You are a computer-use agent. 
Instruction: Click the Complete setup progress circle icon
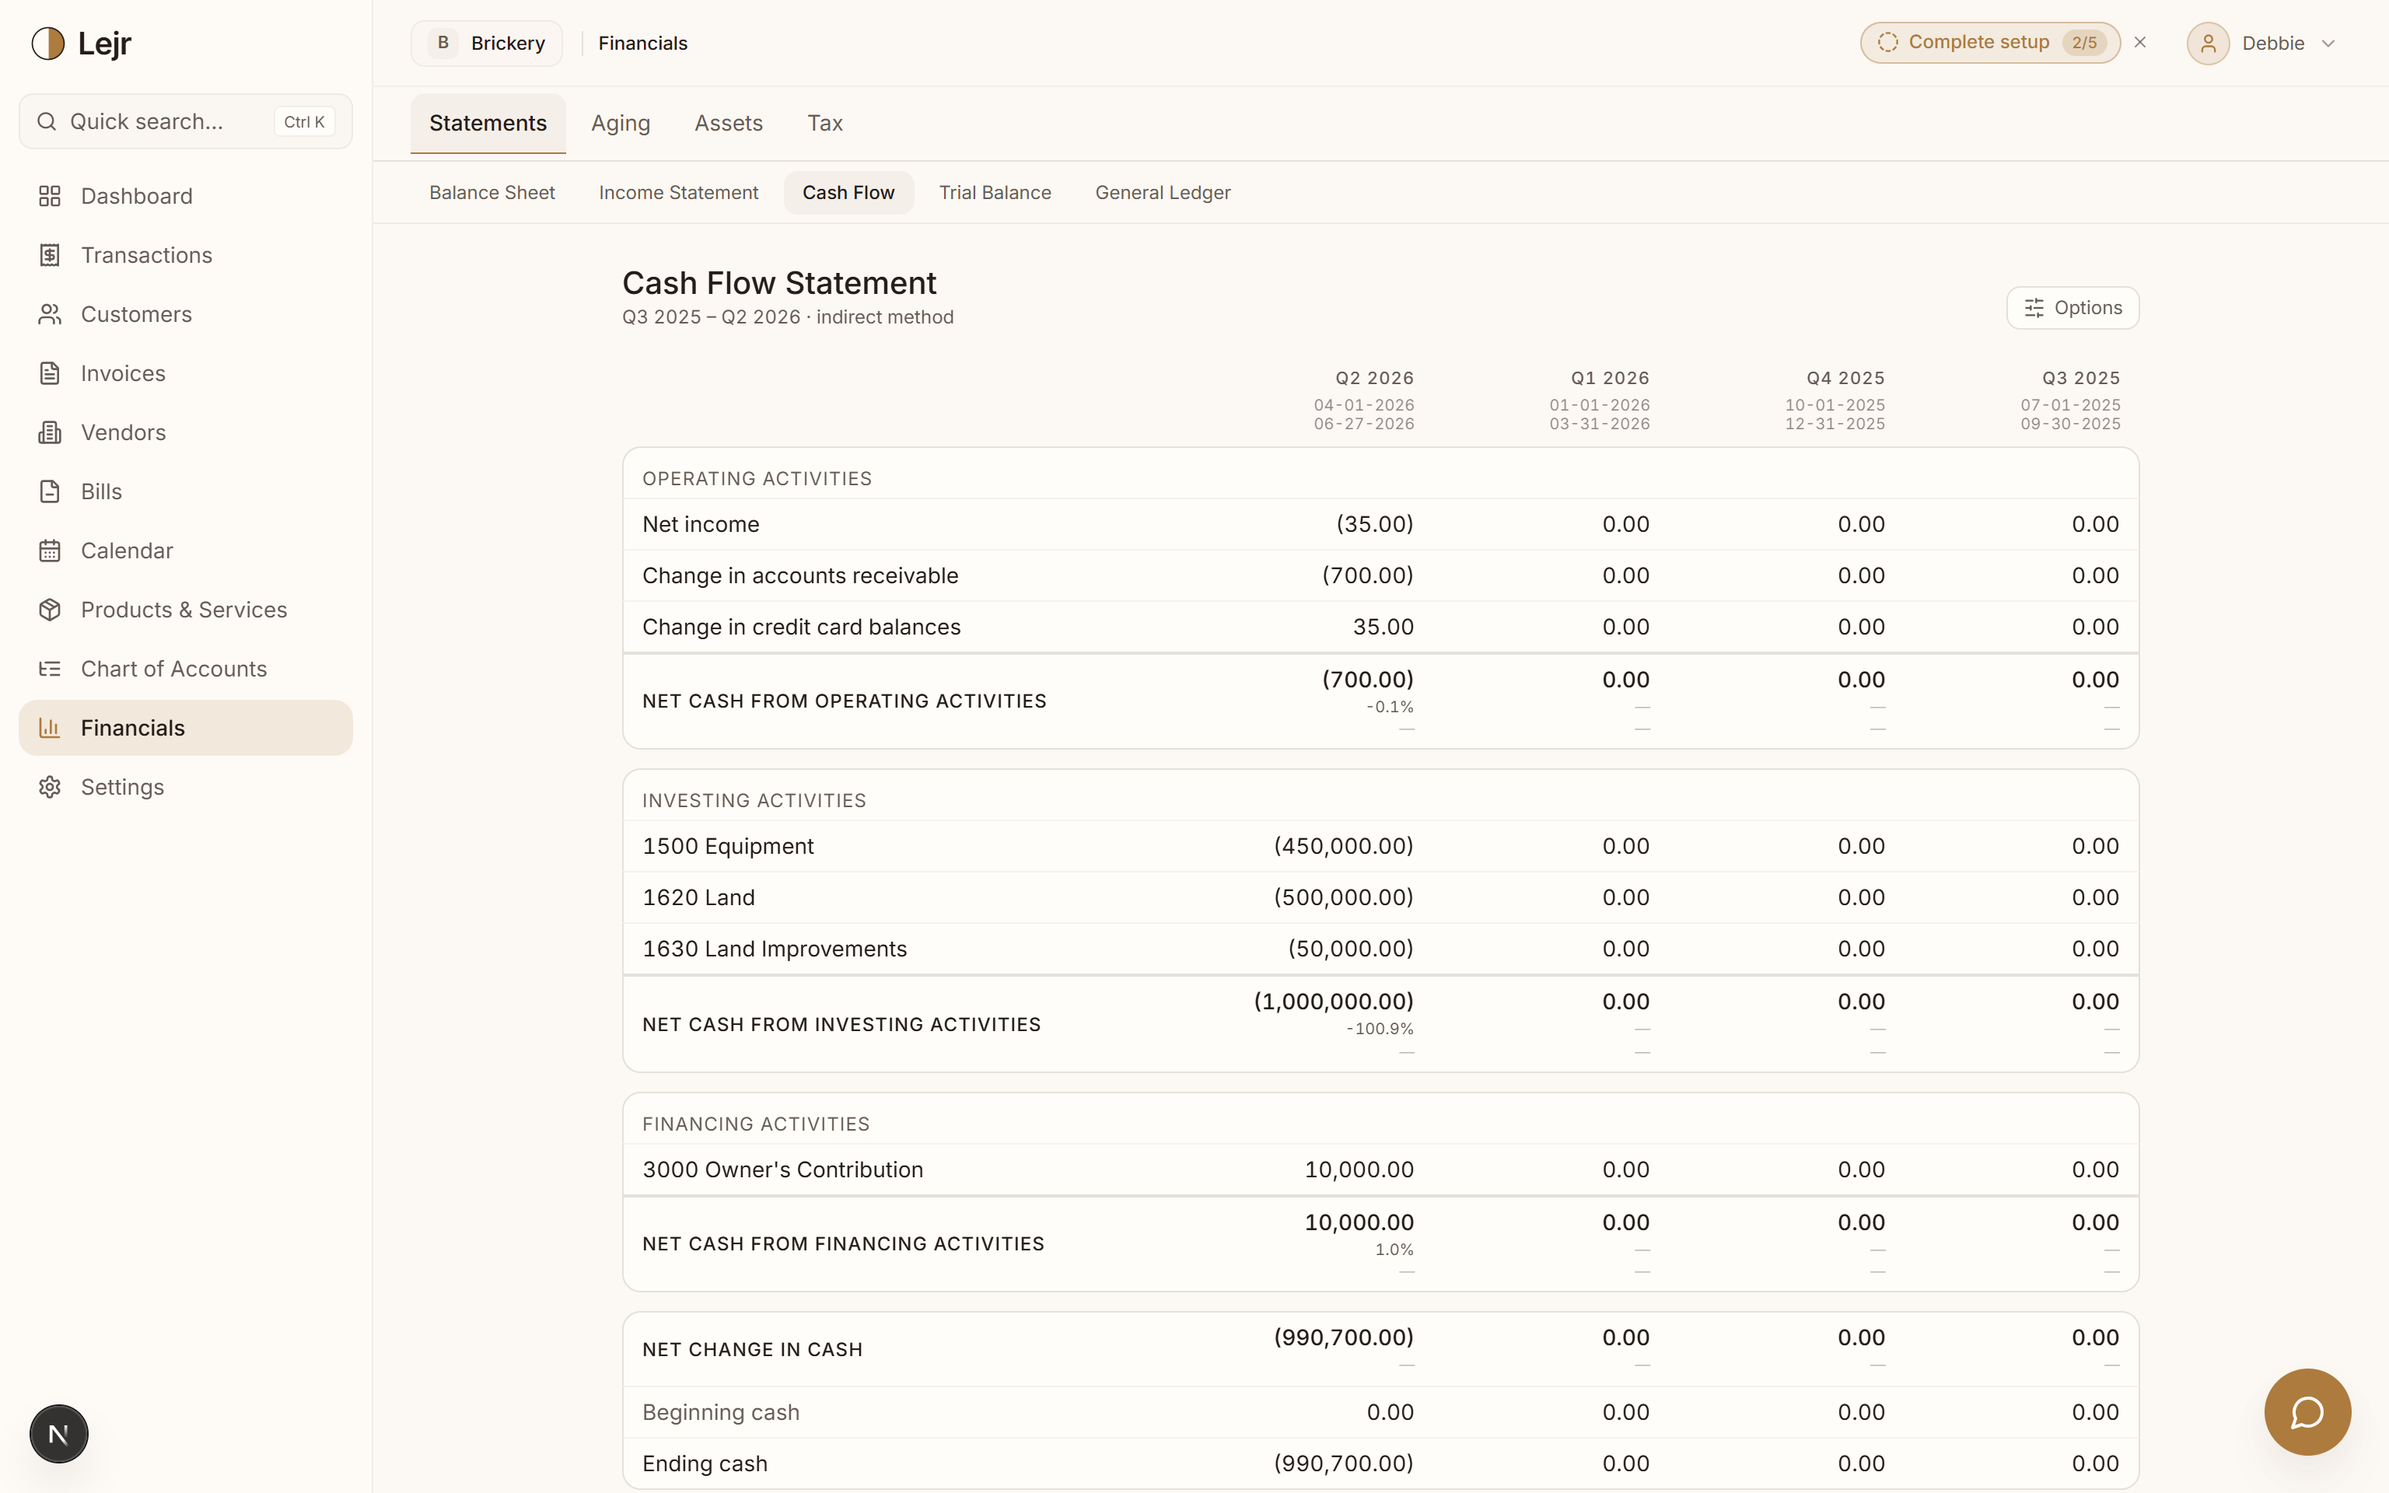[1887, 43]
